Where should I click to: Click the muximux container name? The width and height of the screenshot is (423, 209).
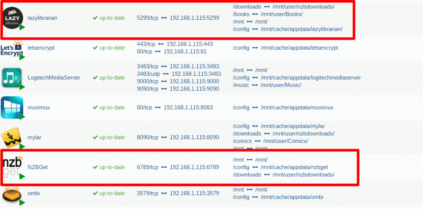(x=39, y=107)
